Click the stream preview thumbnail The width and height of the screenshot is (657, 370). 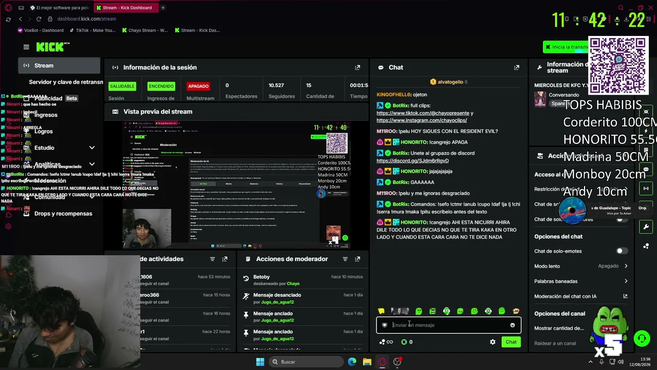[x=237, y=184]
